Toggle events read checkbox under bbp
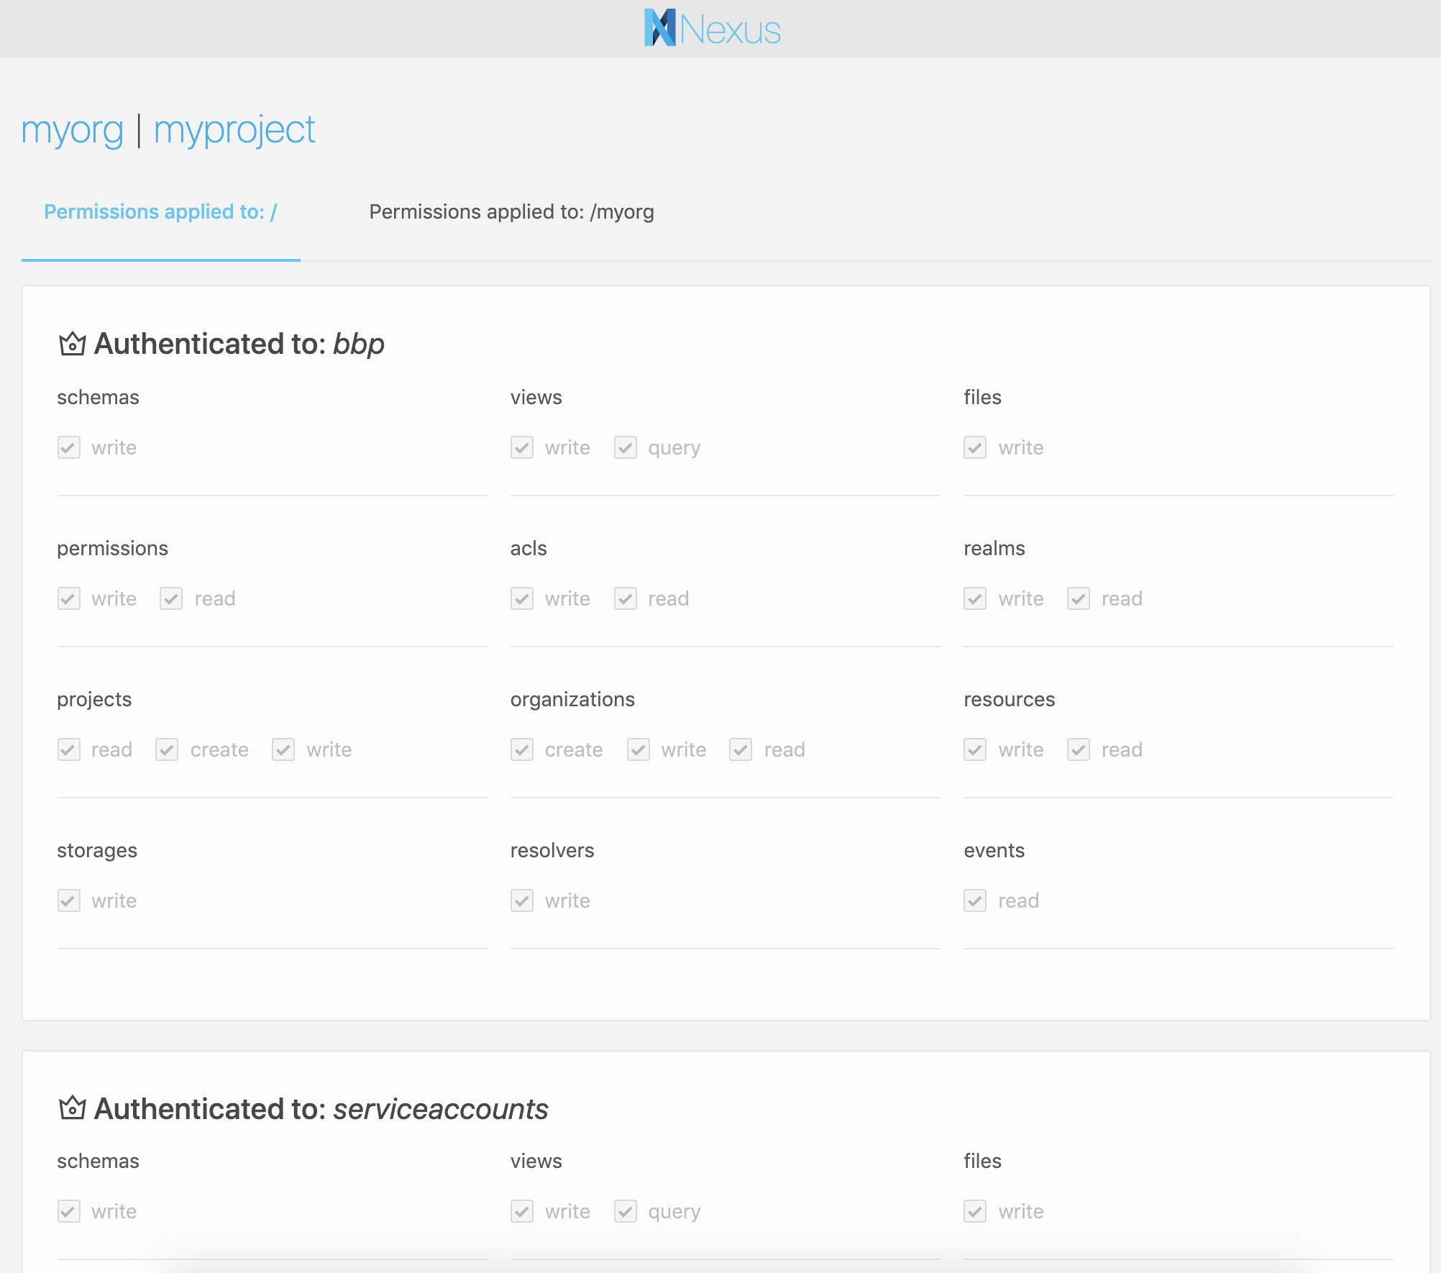Image resolution: width=1441 pixels, height=1273 pixels. pyautogui.click(x=976, y=900)
